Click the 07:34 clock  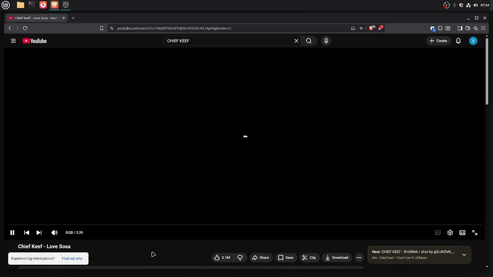(485, 5)
